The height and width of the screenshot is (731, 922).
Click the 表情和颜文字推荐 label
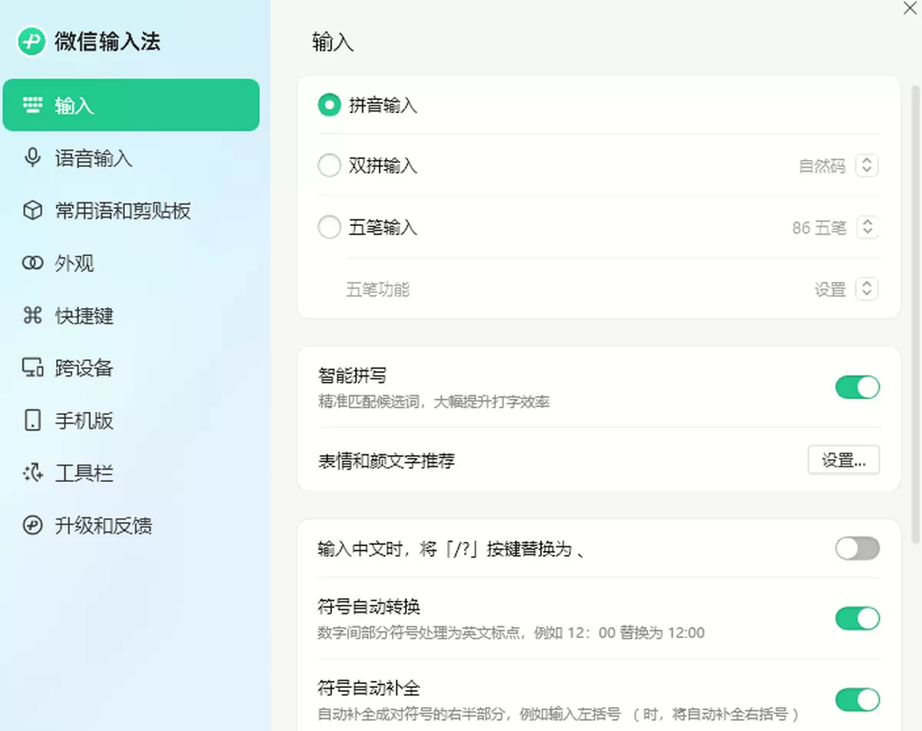386,460
